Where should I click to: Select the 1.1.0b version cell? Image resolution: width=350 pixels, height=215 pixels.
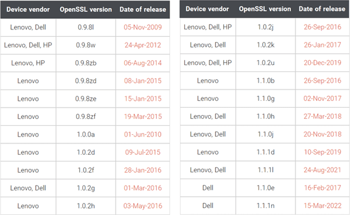pyautogui.click(x=267, y=81)
